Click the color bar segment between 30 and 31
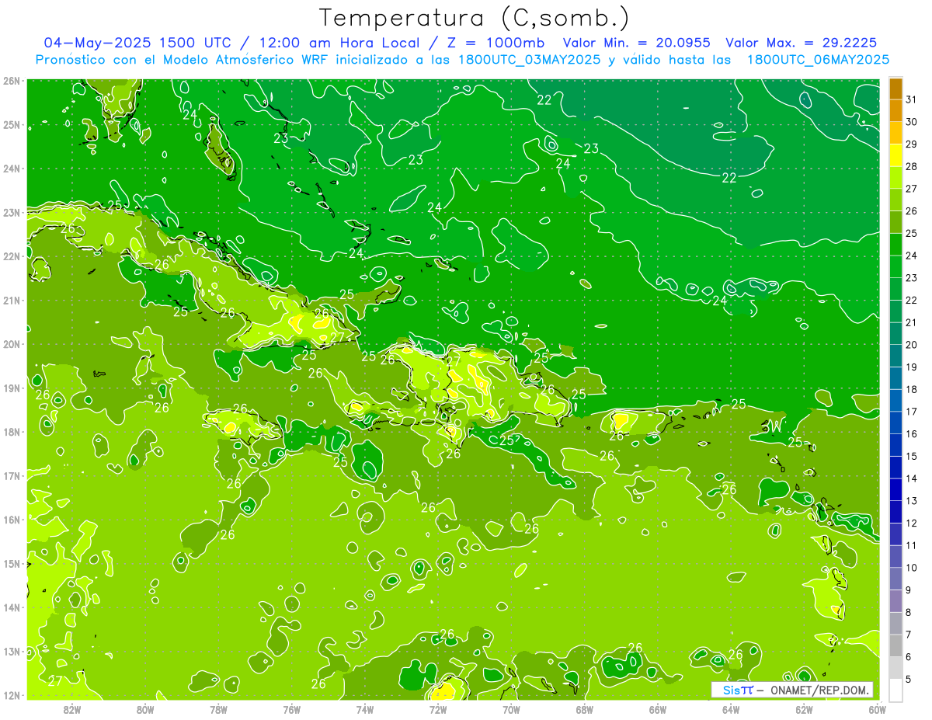The height and width of the screenshot is (720, 932). [895, 110]
